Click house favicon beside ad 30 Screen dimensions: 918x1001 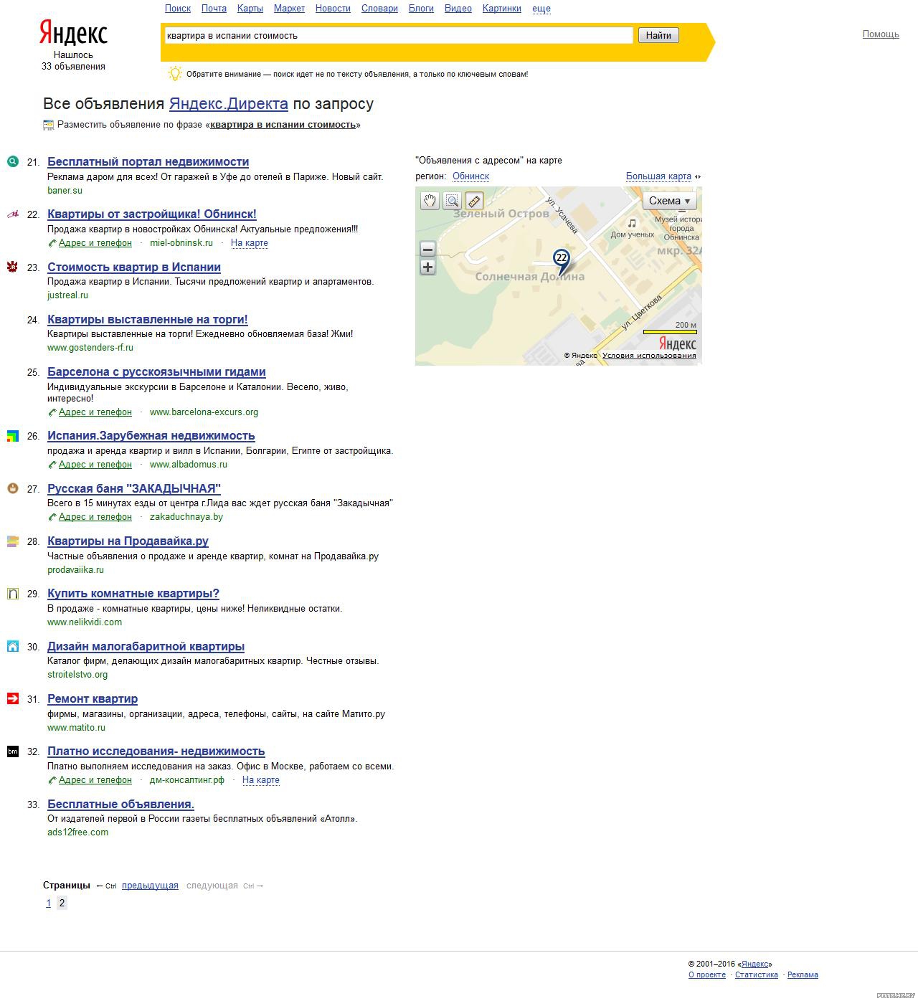coord(13,646)
